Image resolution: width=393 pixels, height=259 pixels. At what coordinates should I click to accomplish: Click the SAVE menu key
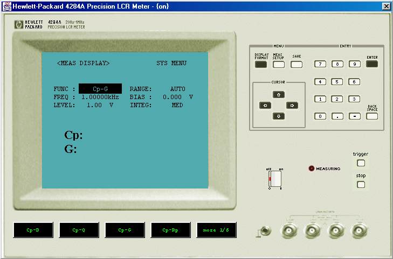[297, 64]
